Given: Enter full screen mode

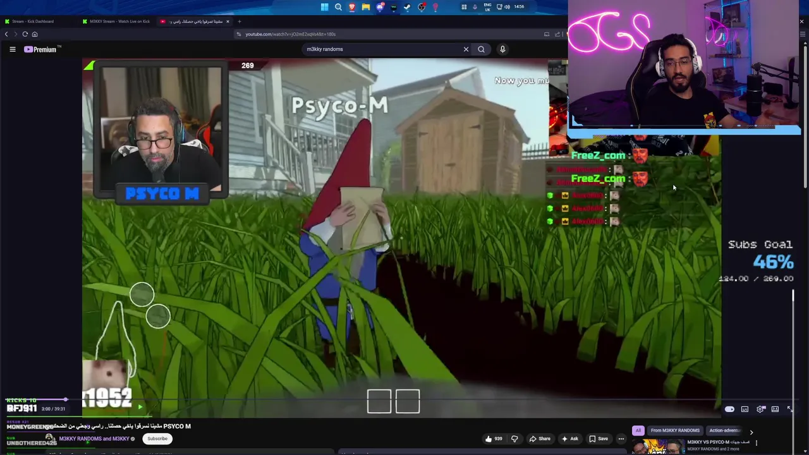Looking at the screenshot, I should [790, 409].
